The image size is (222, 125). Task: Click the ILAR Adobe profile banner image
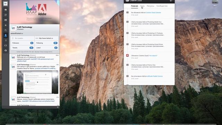pyautogui.click(x=35, y=12)
